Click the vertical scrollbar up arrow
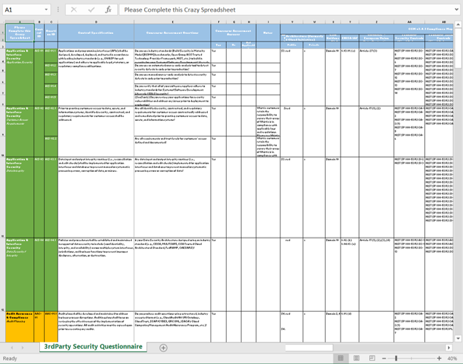Screen dimensions: 463x364 (x=458, y=24)
